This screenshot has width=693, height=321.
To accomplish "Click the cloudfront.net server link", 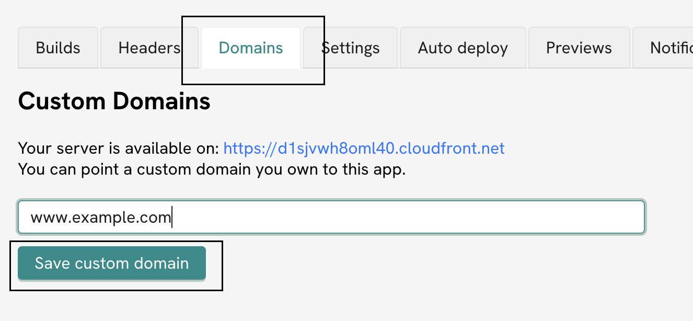I will tap(364, 148).
